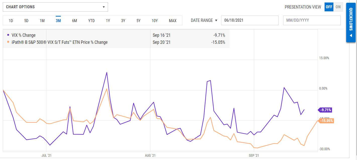Click the orange -15.05% value flag

(x=326, y=121)
